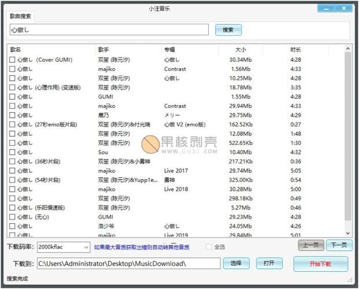
Task: Close the 小汪音乐 window
Action: click(344, 9)
